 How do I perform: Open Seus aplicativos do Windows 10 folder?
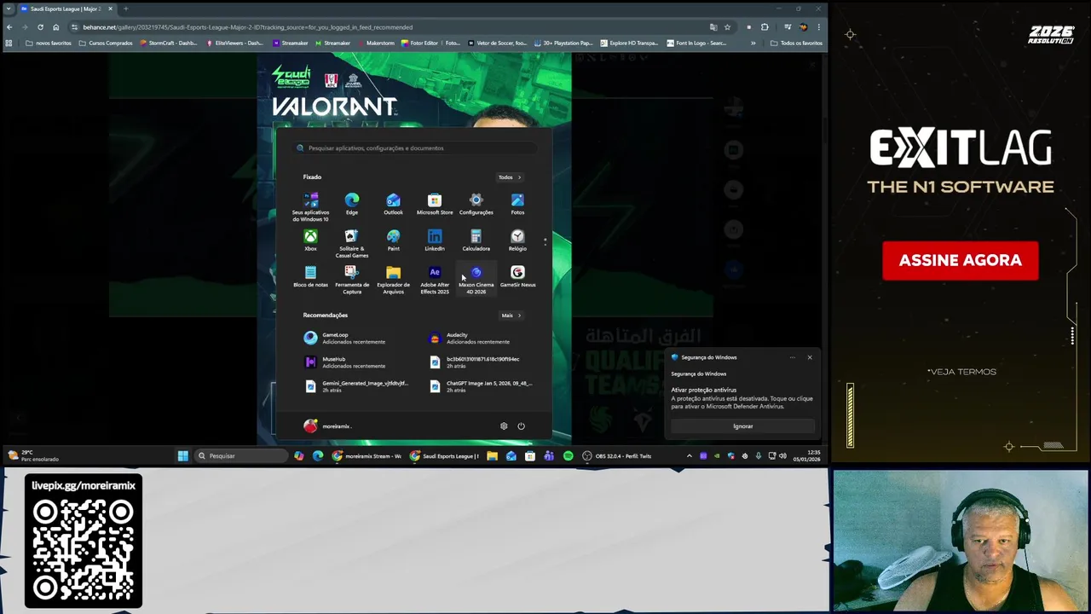coord(310,206)
